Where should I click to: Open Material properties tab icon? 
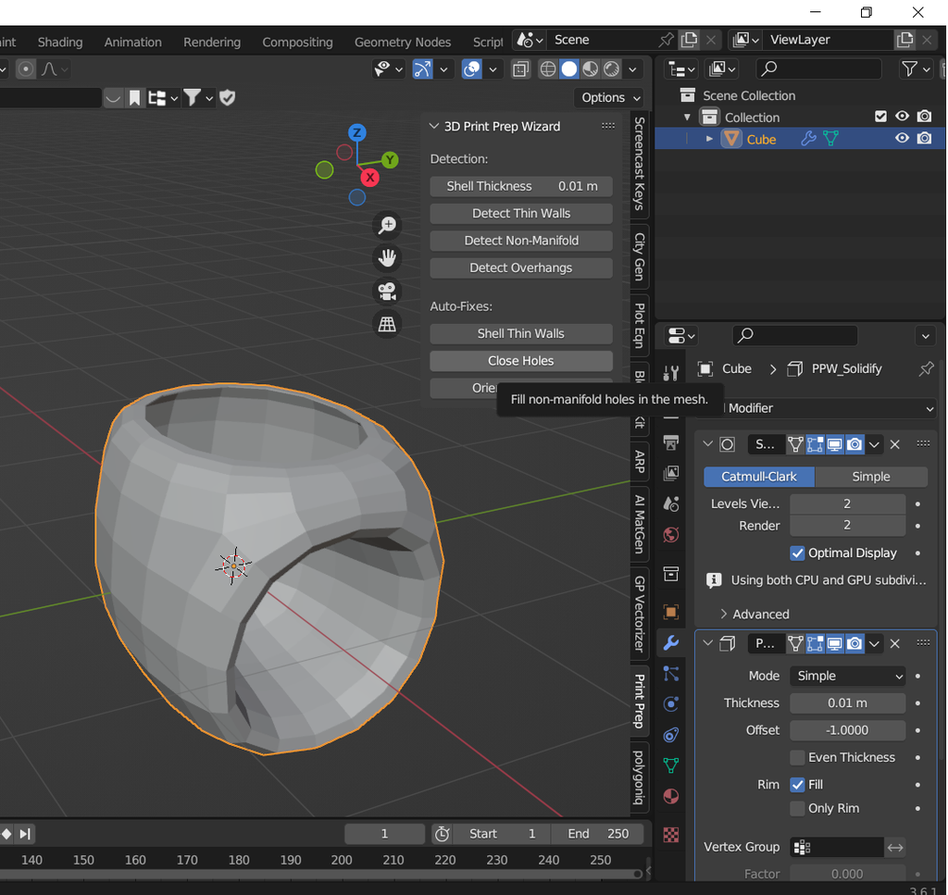pyautogui.click(x=670, y=797)
